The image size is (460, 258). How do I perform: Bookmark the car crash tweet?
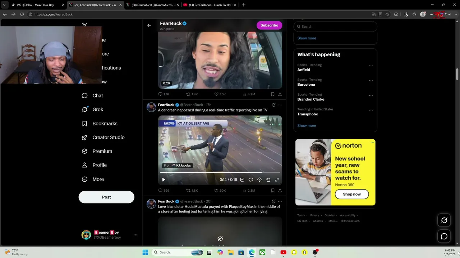click(x=273, y=191)
